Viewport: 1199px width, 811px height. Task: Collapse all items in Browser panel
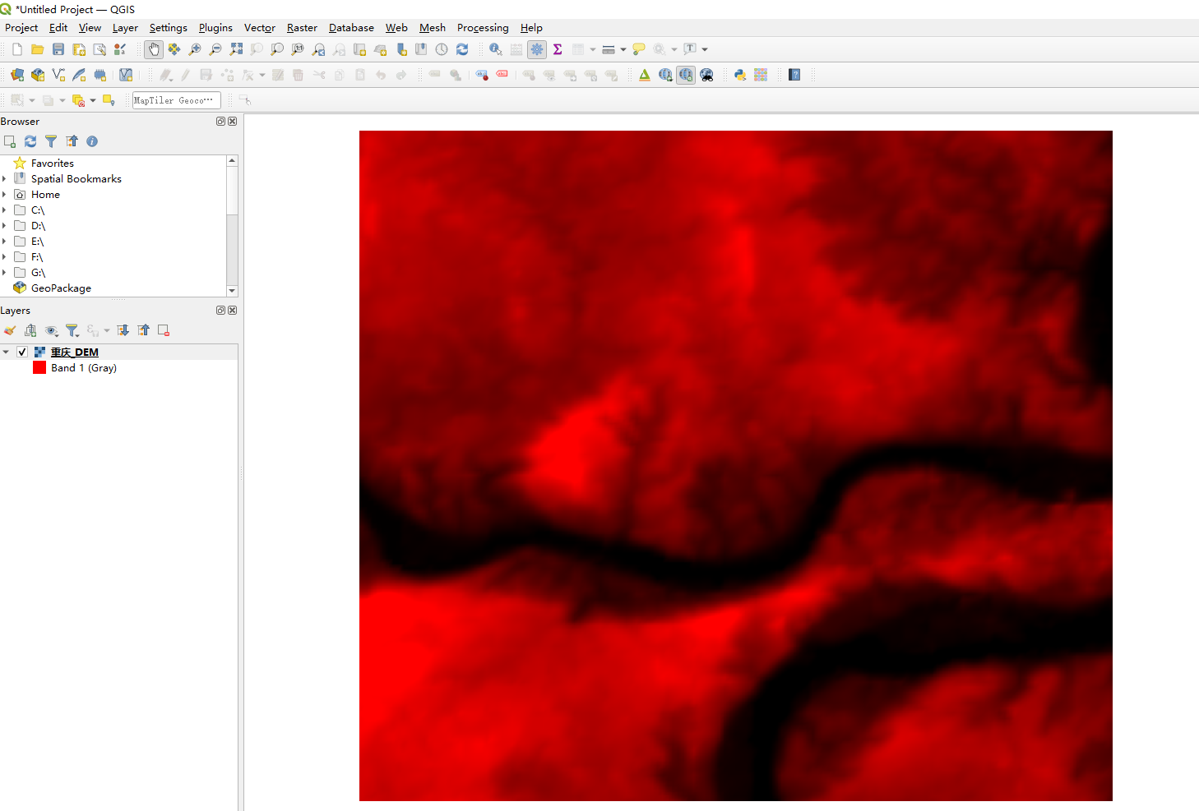[72, 141]
